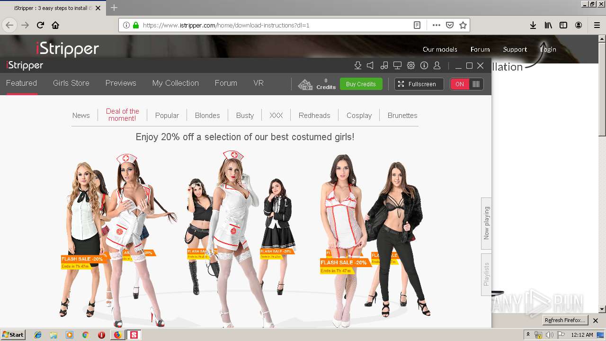The width and height of the screenshot is (606, 341).
Task: Go to My Collection tab
Action: coord(175,83)
